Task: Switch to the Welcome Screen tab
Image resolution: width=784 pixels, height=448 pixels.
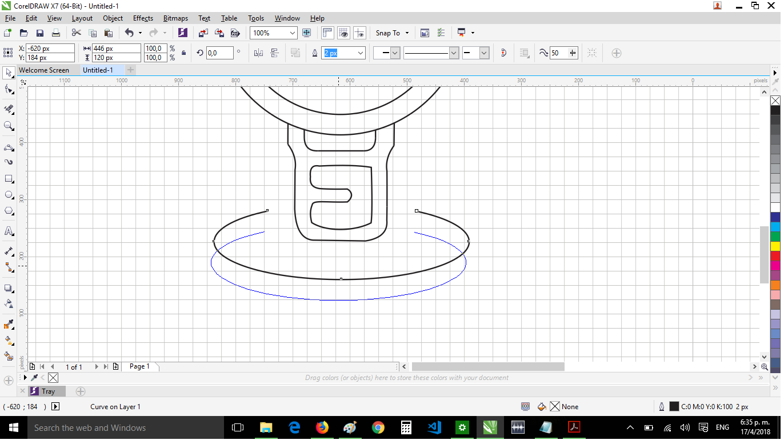Action: (x=44, y=70)
